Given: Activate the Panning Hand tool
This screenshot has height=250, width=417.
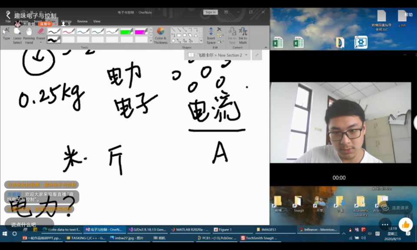Looking at the screenshot, I should [29, 35].
